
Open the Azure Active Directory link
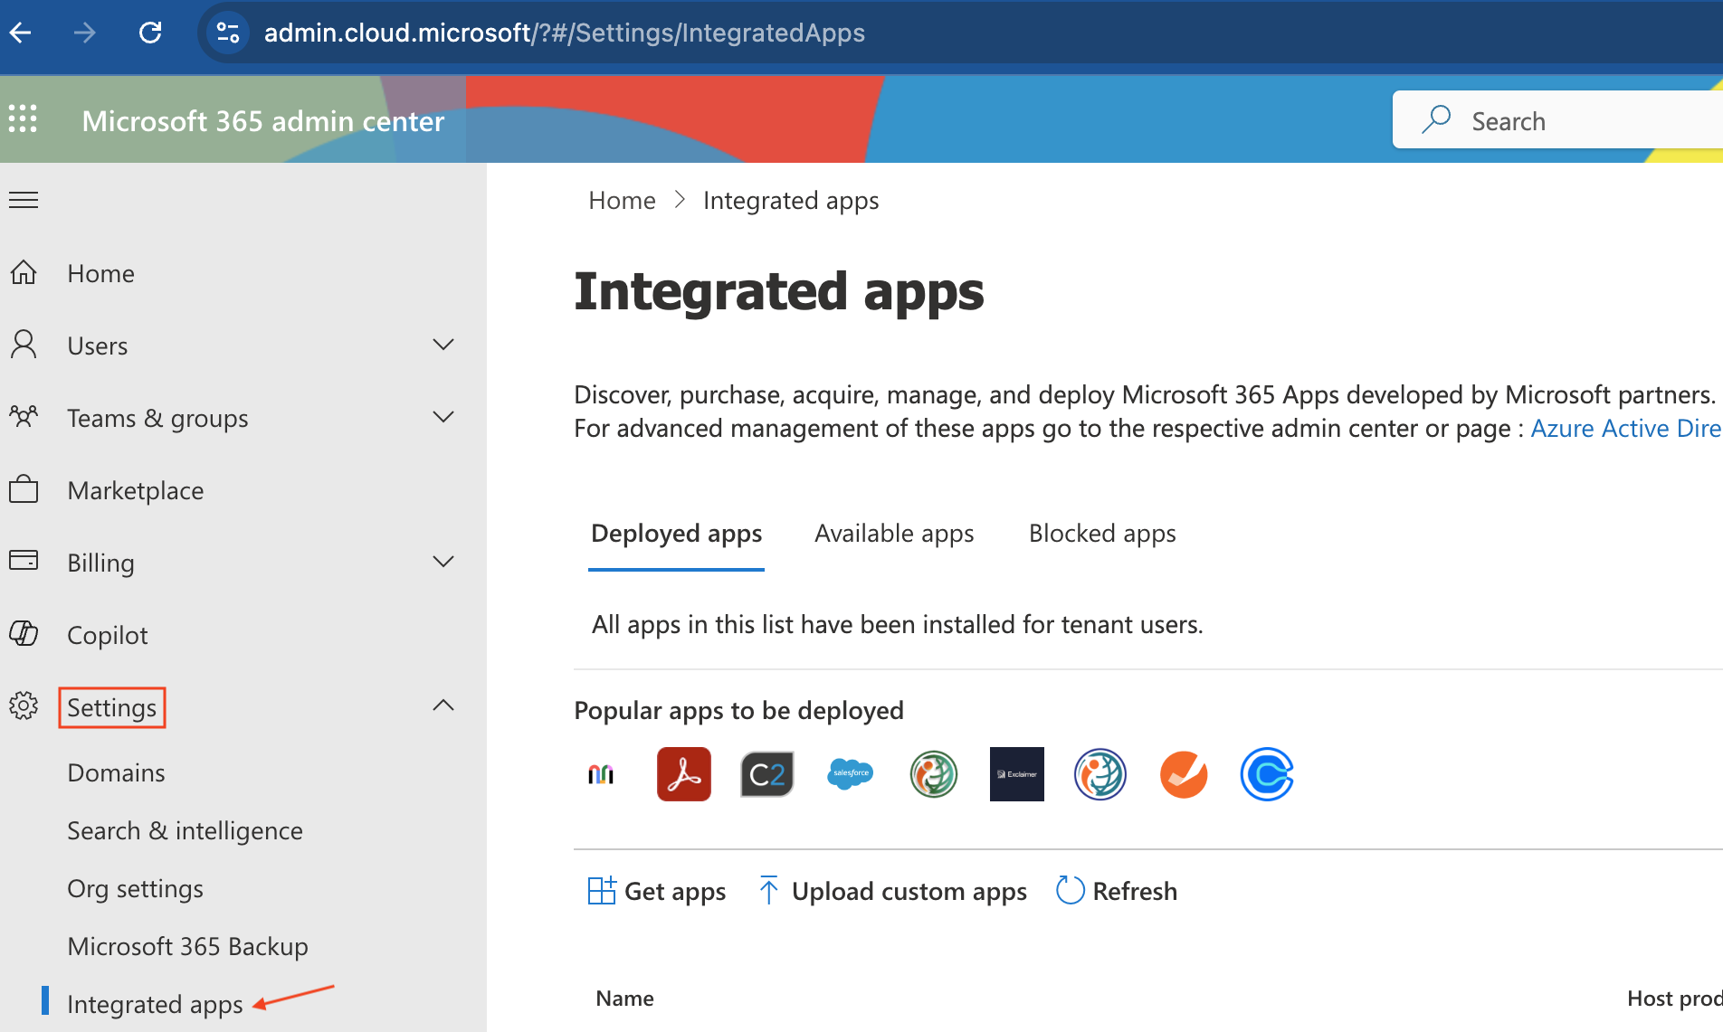coord(1626,428)
